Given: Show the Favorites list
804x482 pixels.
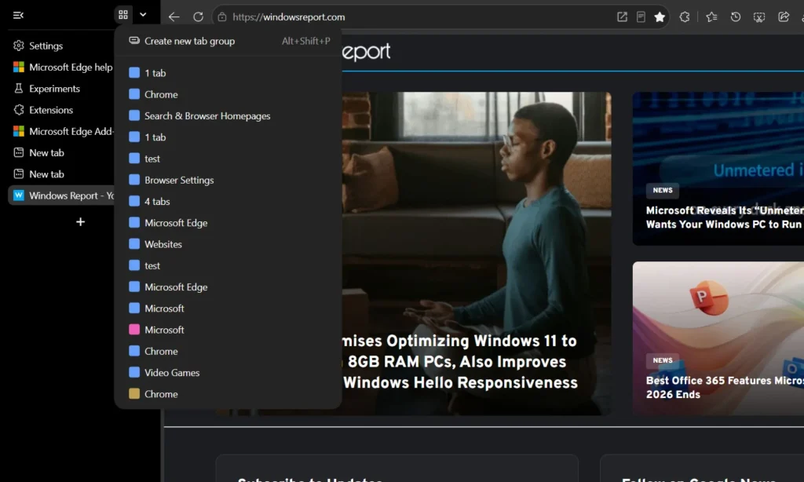Looking at the screenshot, I should [x=711, y=17].
